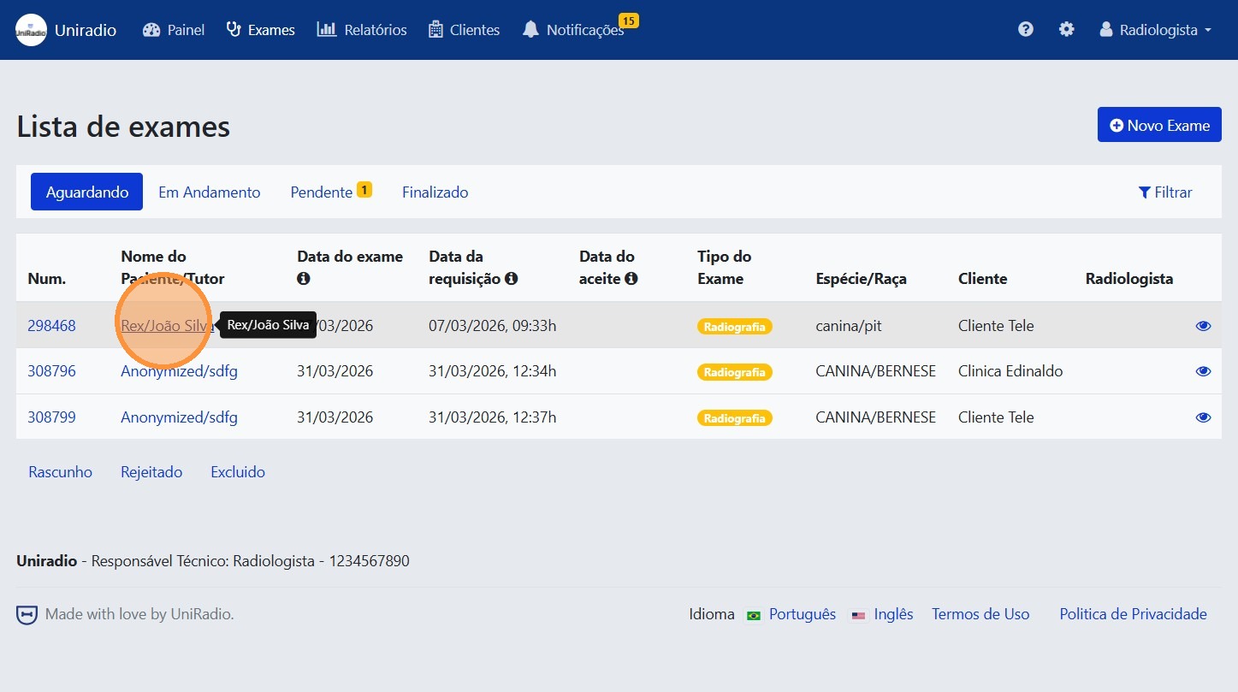The image size is (1238, 692).
Task: Show the Rascunho exams list
Action: 60,472
